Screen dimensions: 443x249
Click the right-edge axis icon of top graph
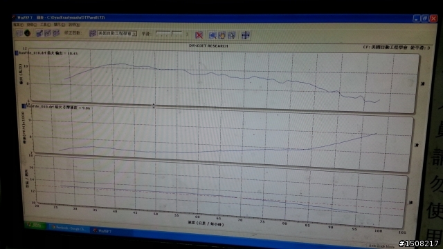[423, 83]
